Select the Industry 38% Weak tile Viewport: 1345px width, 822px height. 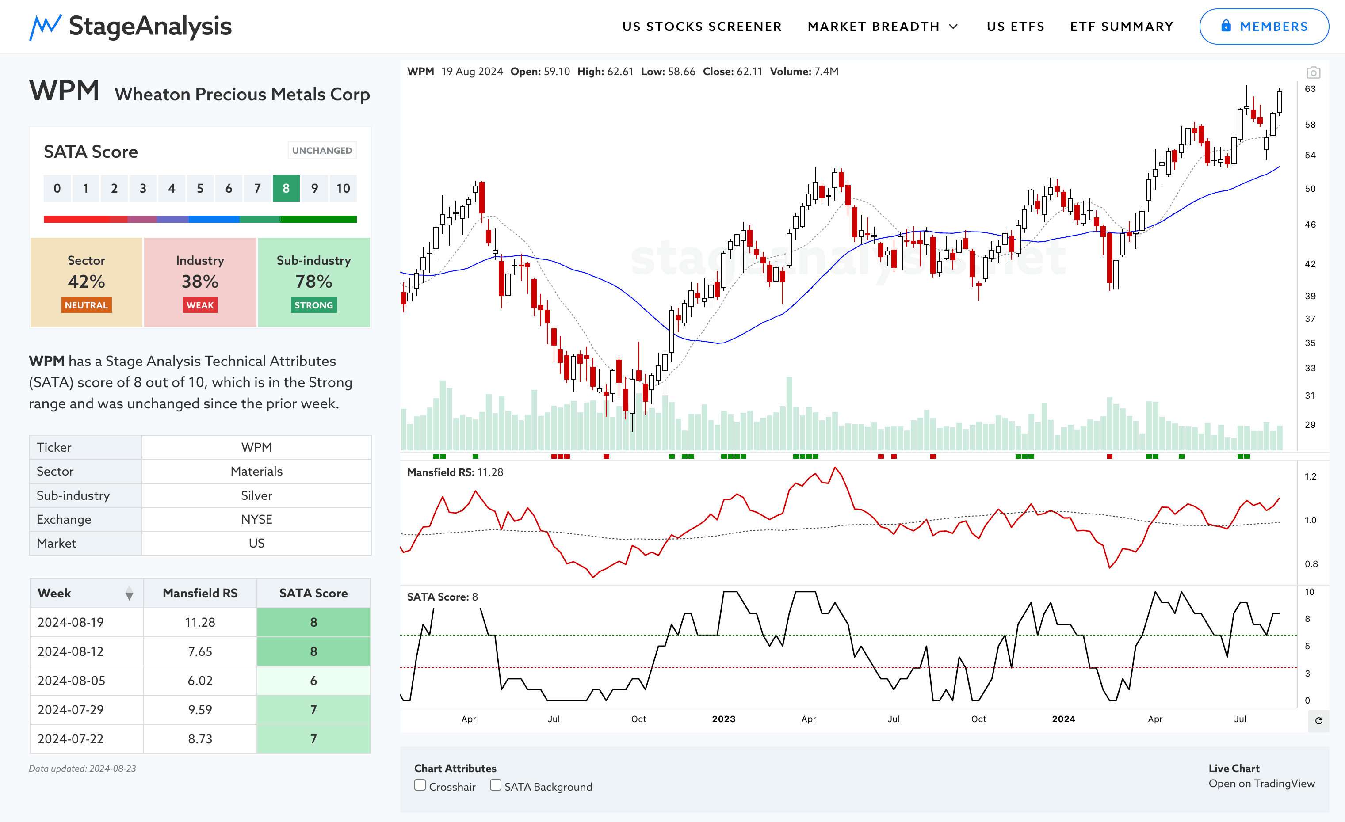click(200, 282)
